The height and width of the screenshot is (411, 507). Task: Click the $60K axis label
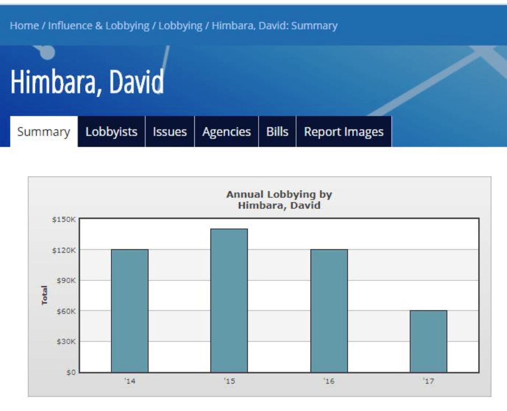tap(66, 311)
